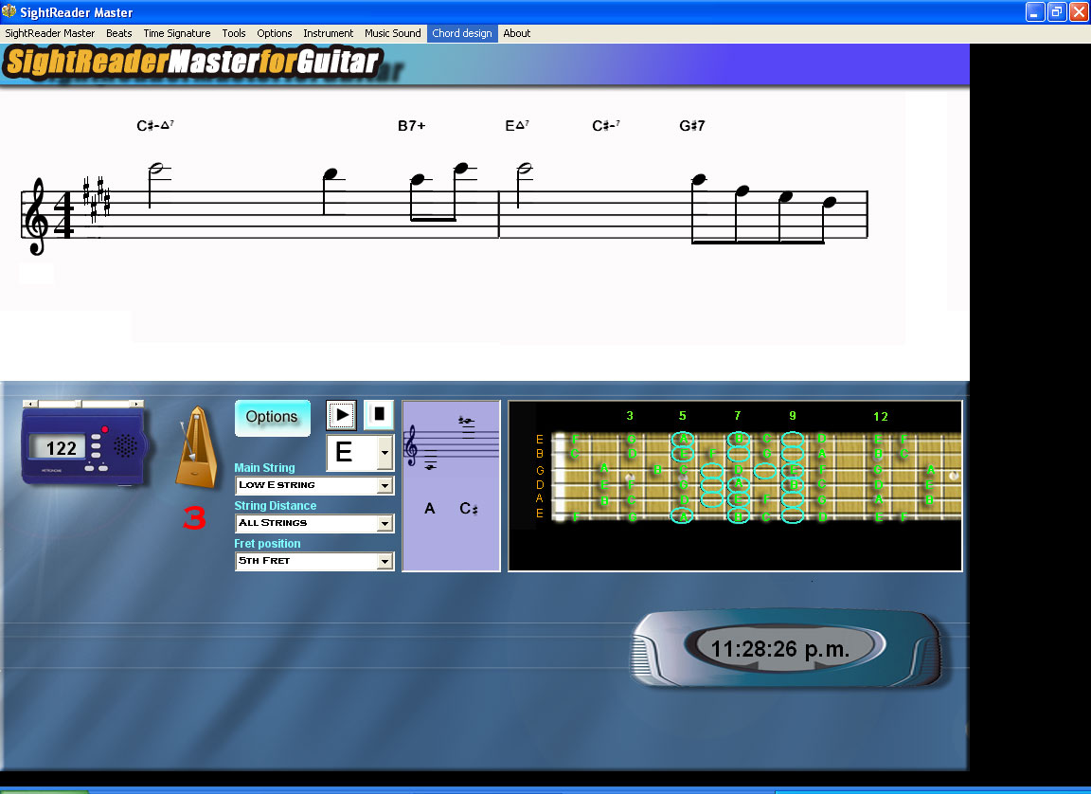Stop playback with the stop button
The height and width of the screenshot is (794, 1091).
click(379, 415)
